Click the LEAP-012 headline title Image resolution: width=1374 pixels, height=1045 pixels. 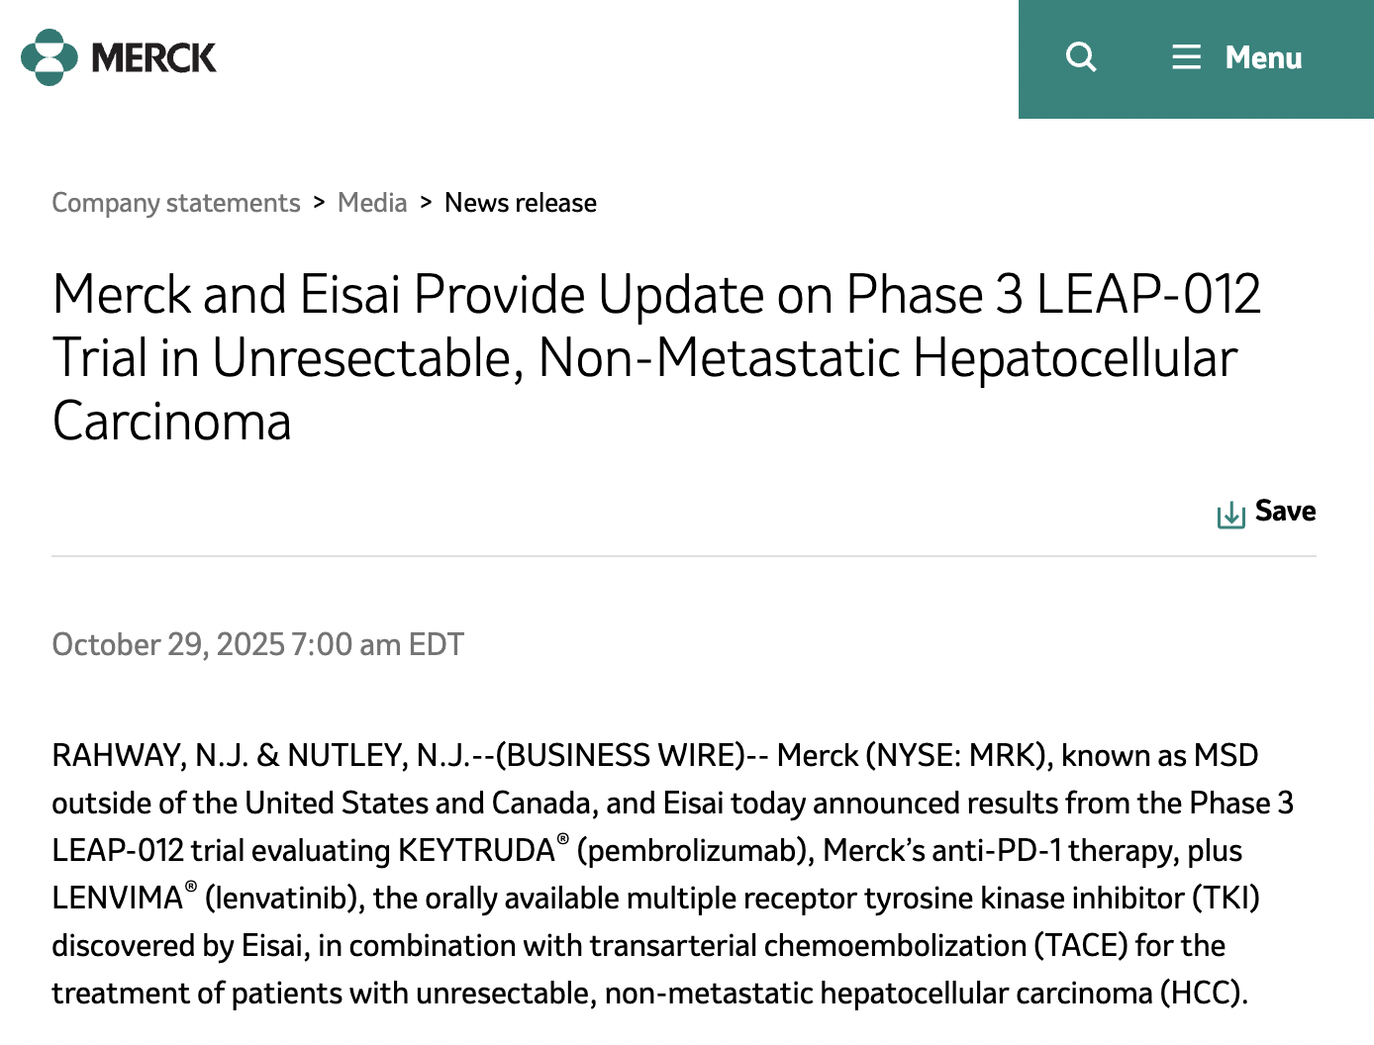(x=656, y=357)
